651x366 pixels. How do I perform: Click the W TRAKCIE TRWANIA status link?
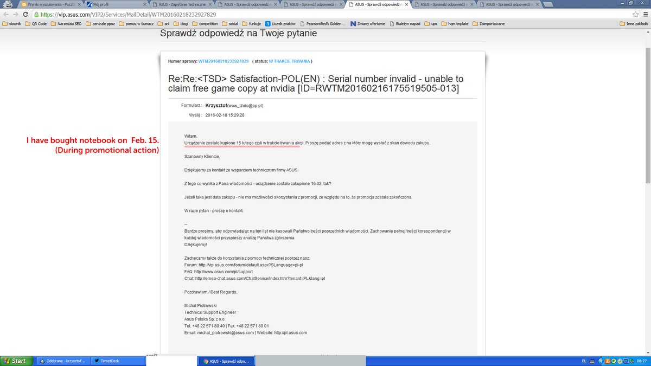(289, 61)
